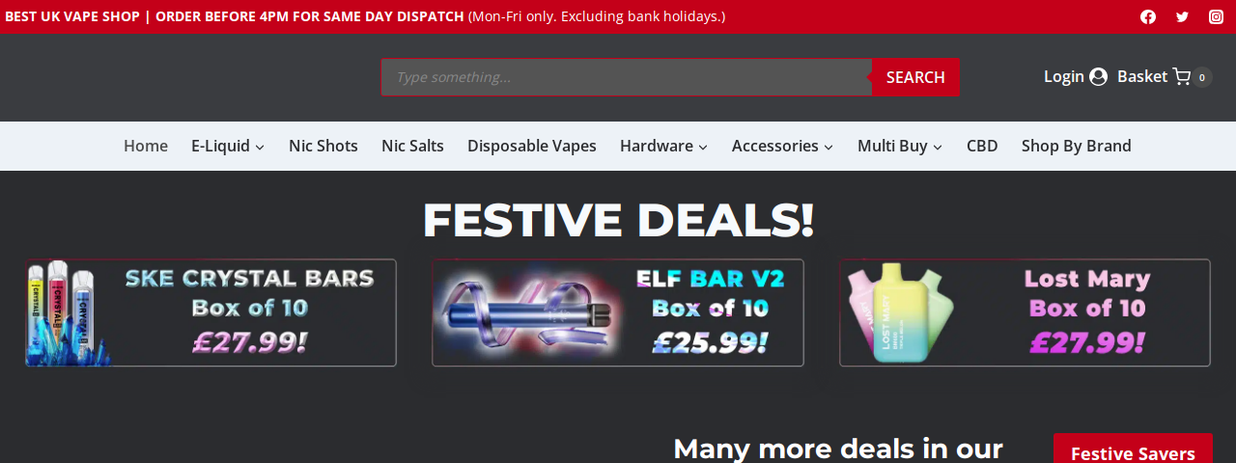
Task: Open the SKE Crystal Bars deal banner
Action: pyautogui.click(x=211, y=313)
